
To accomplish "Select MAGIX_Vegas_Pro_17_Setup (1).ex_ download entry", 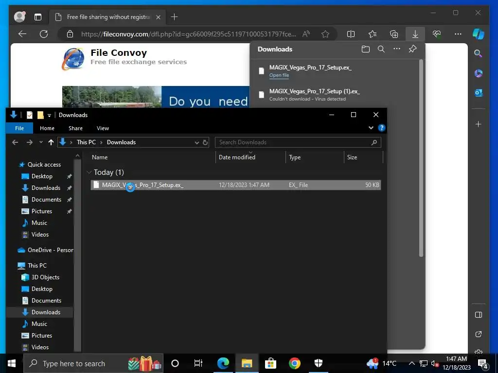I will pos(335,95).
